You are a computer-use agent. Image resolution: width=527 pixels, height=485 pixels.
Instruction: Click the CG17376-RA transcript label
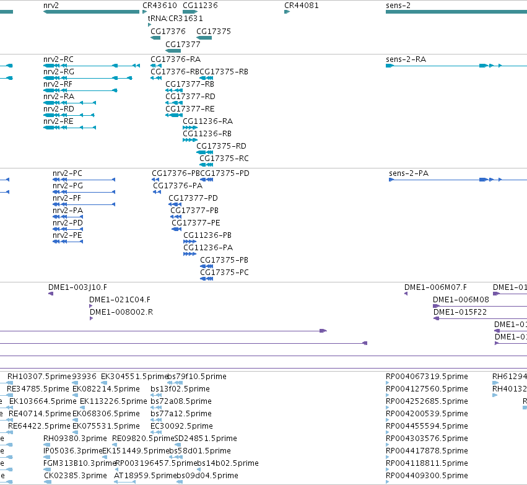pyautogui.click(x=176, y=59)
